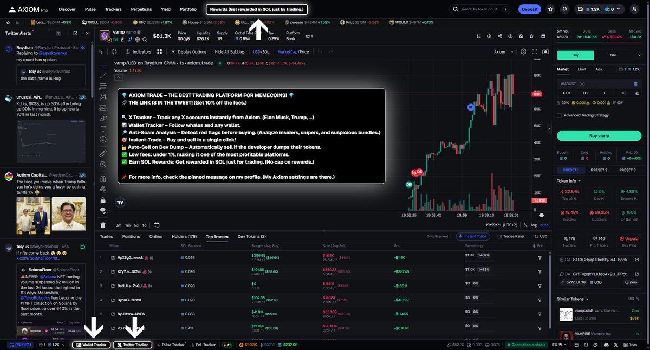Open the watchlist star icon in header
The height and width of the screenshot is (350, 650).
pos(550,9)
